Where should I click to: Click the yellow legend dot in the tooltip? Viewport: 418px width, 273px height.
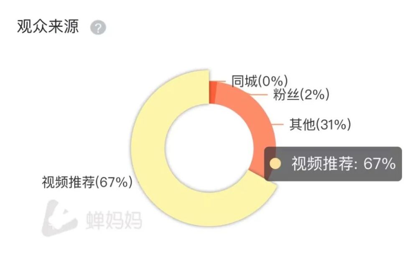click(x=275, y=164)
